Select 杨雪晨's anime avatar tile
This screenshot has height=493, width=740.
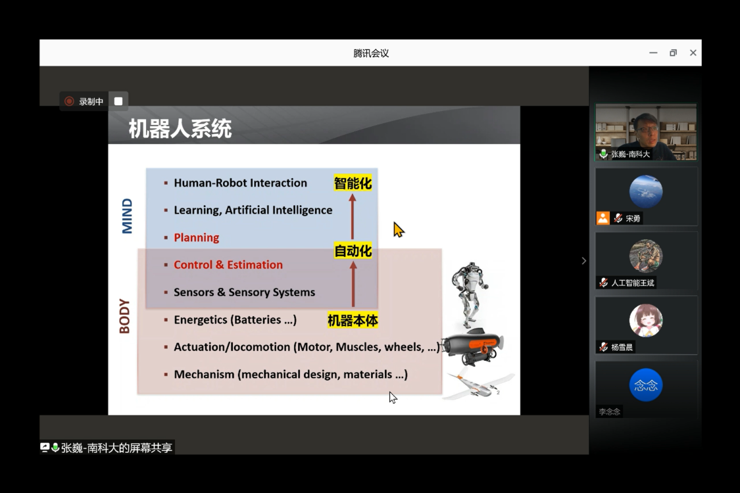coord(645,321)
